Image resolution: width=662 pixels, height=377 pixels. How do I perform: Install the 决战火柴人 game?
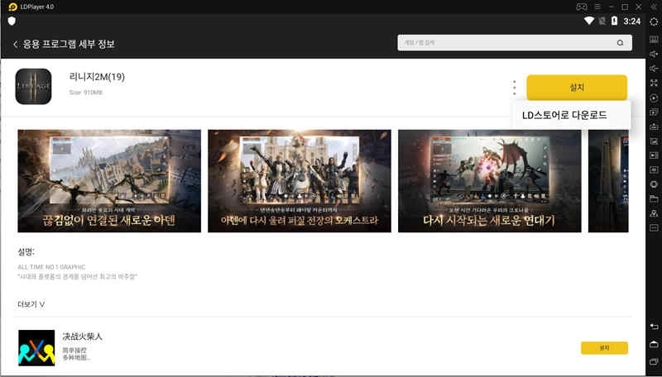point(604,348)
